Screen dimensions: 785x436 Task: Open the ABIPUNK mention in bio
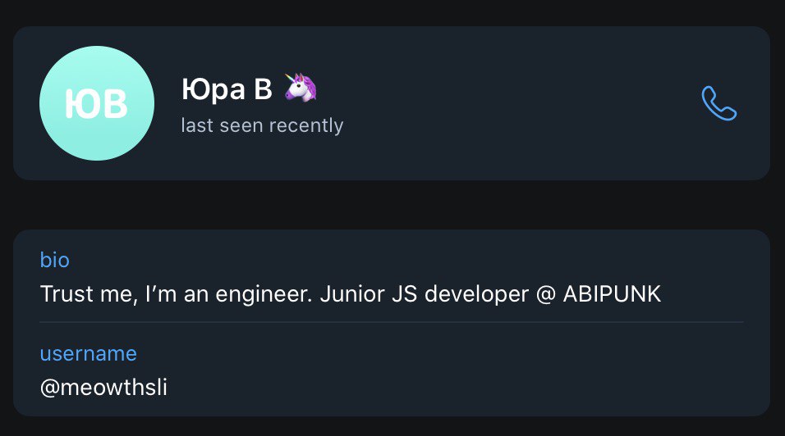point(612,293)
